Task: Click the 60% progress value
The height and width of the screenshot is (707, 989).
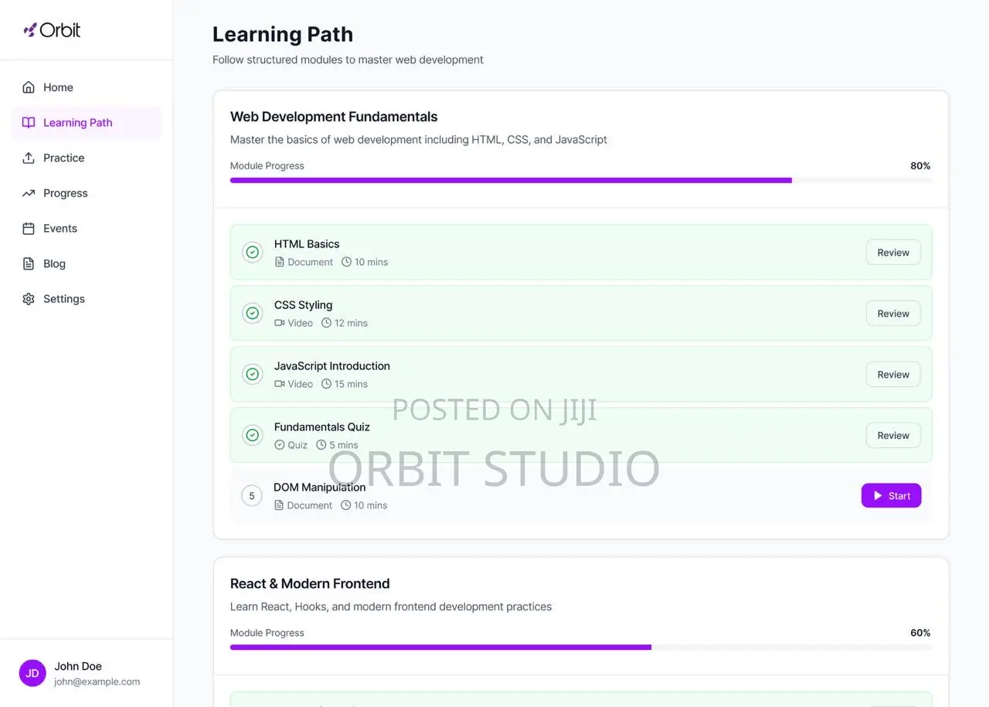Action: coord(920,633)
